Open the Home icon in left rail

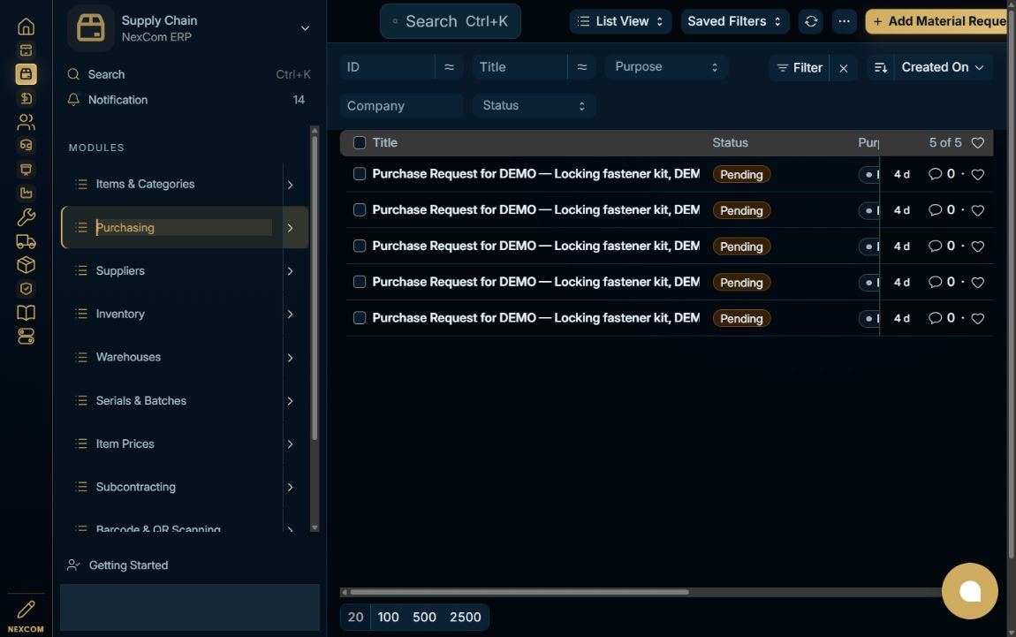click(x=26, y=27)
